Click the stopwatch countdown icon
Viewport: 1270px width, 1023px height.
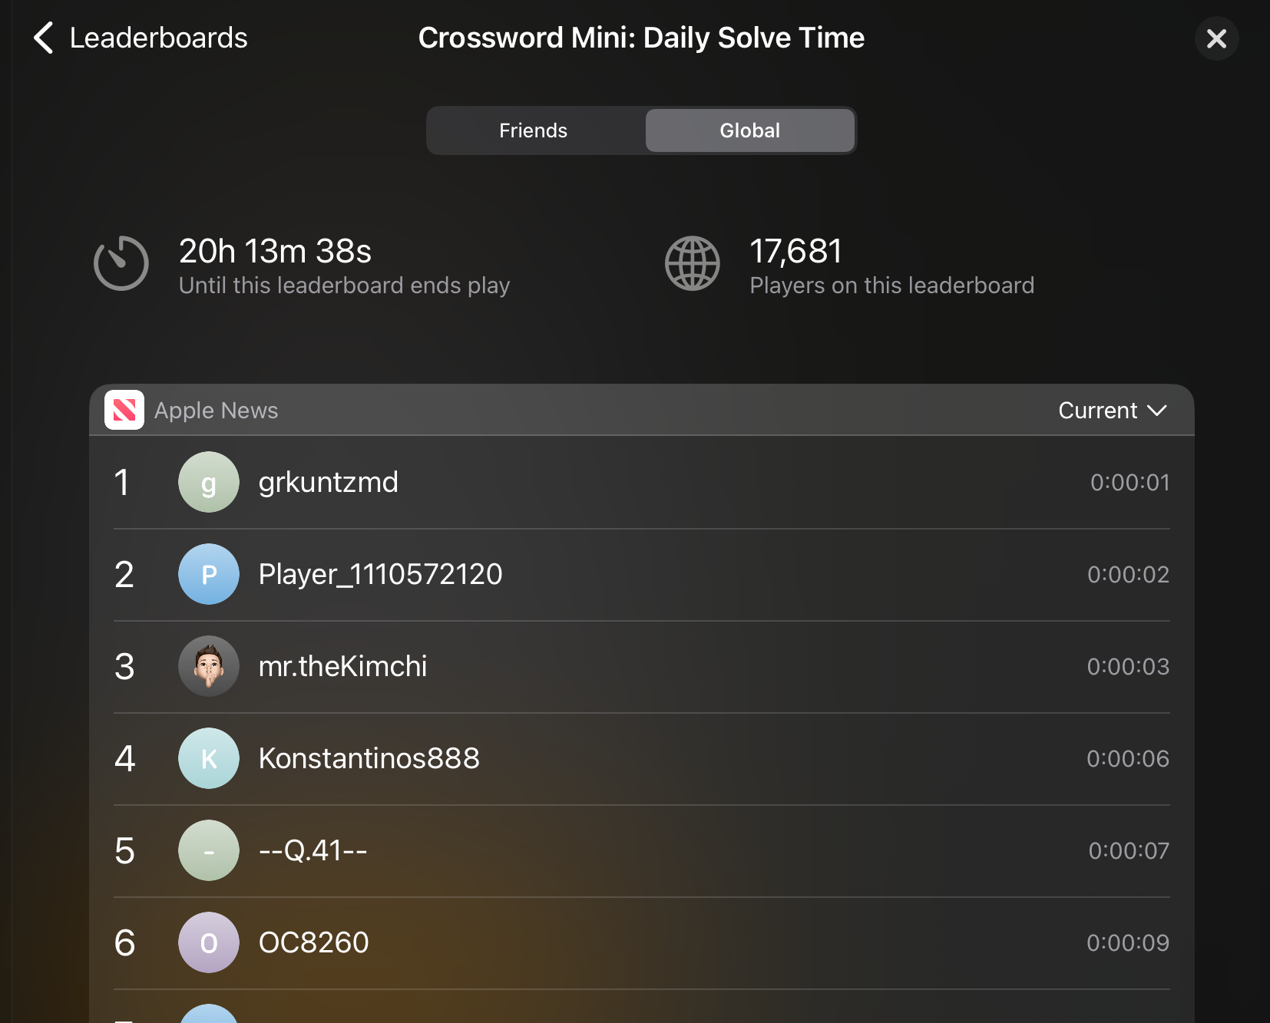pos(121,263)
